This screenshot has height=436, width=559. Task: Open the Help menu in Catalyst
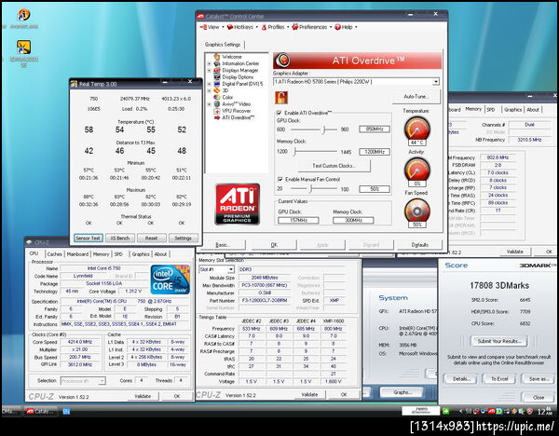point(346,27)
